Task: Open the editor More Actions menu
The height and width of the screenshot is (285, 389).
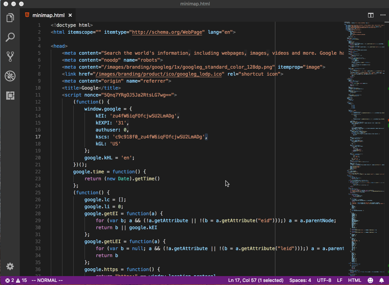Action: [x=383, y=15]
